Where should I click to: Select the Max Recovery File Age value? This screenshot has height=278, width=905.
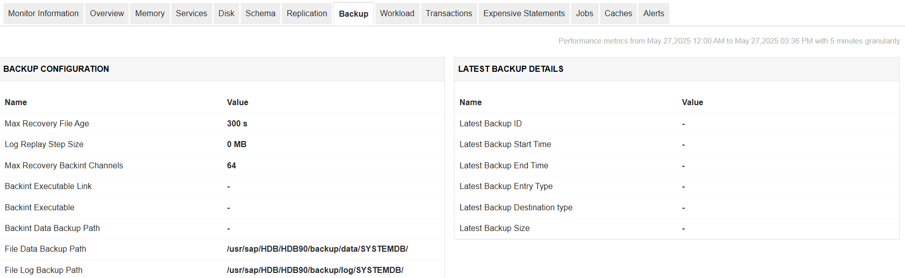[x=237, y=124]
